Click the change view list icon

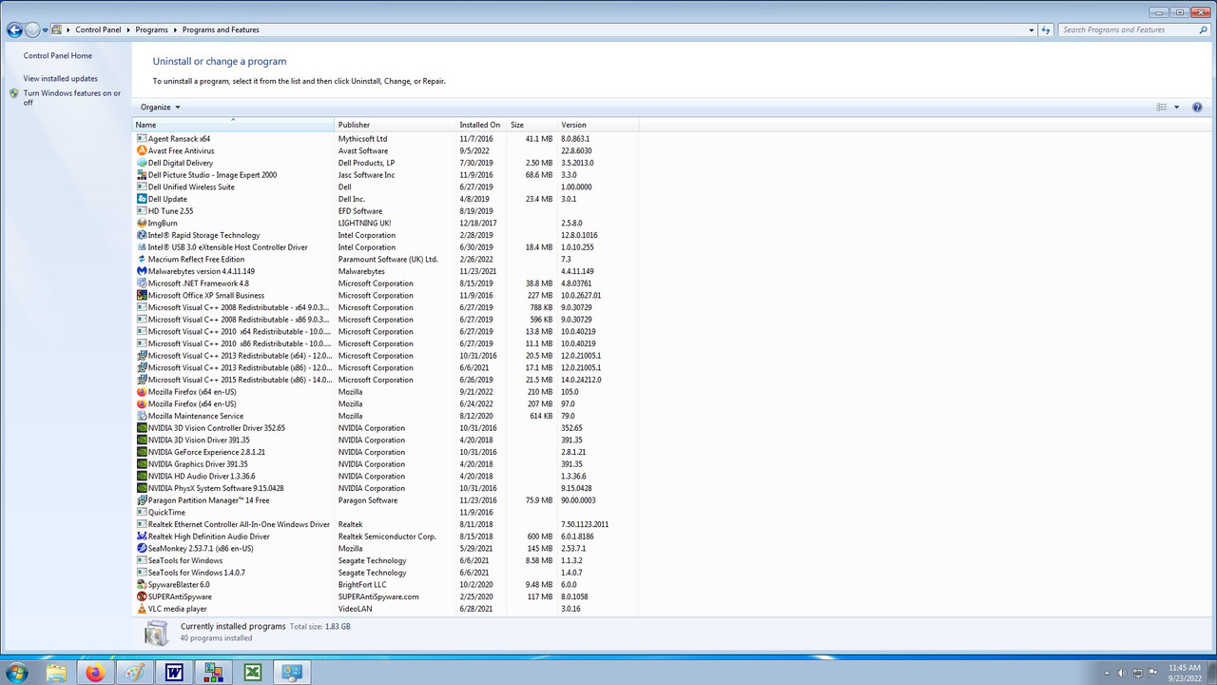(x=1162, y=108)
